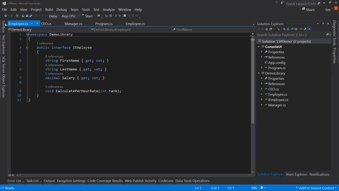The height and width of the screenshot is (191, 339).
Task: Click the '4 references' CodeLens link
Action: (x=54, y=56)
